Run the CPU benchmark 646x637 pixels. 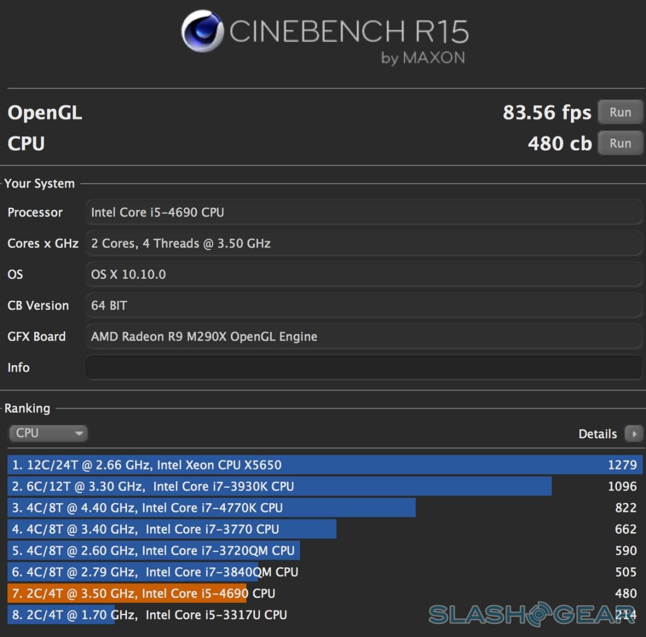(620, 143)
